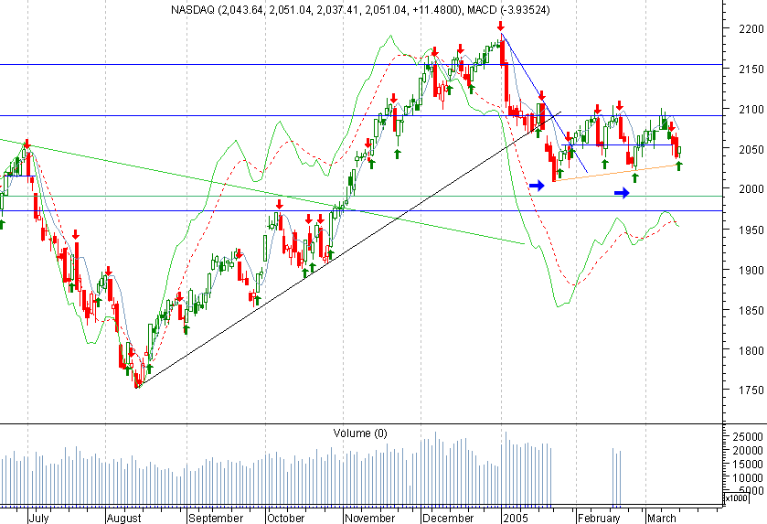Select the 2200 price axis label
This screenshot has width=767, height=524.
(751, 29)
